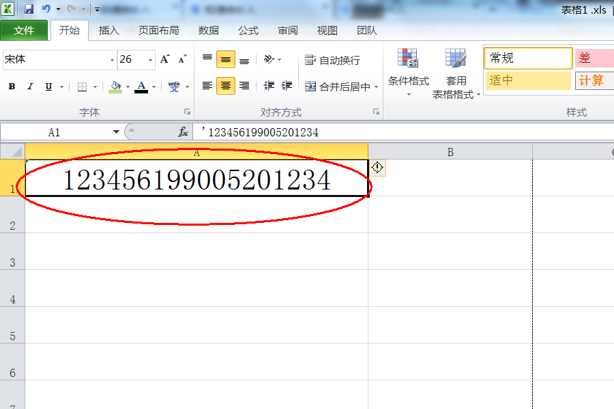Apply the 适中 (Neutral) cell style
Screen dimensions: 614x409
pyautogui.click(x=528, y=80)
